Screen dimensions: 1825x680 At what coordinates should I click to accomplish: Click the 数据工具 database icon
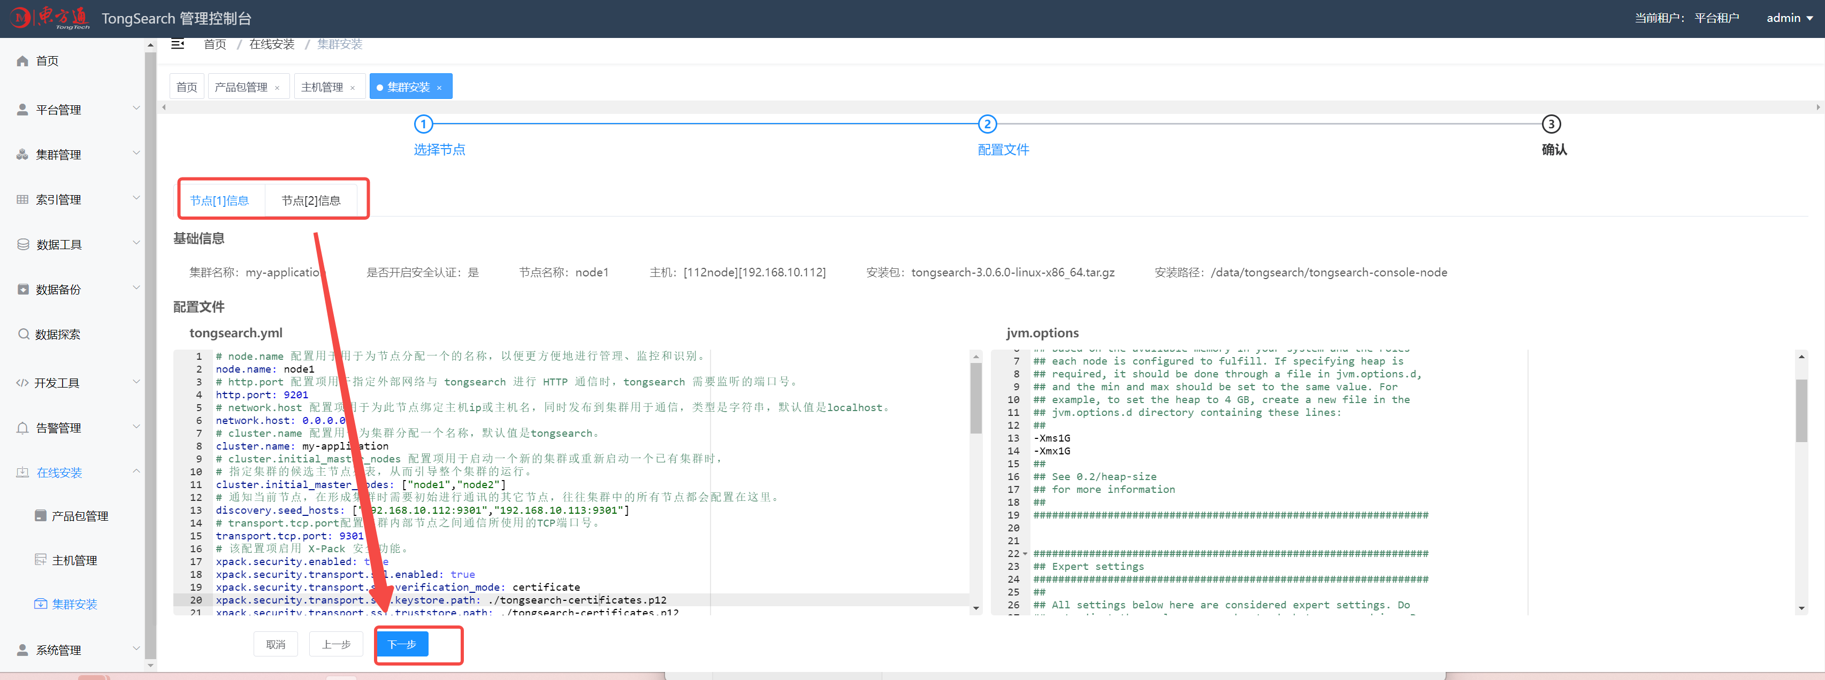point(22,244)
